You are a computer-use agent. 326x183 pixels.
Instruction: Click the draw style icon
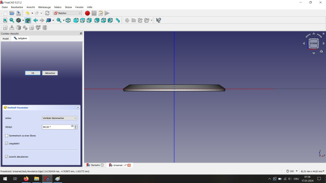(x=18, y=20)
